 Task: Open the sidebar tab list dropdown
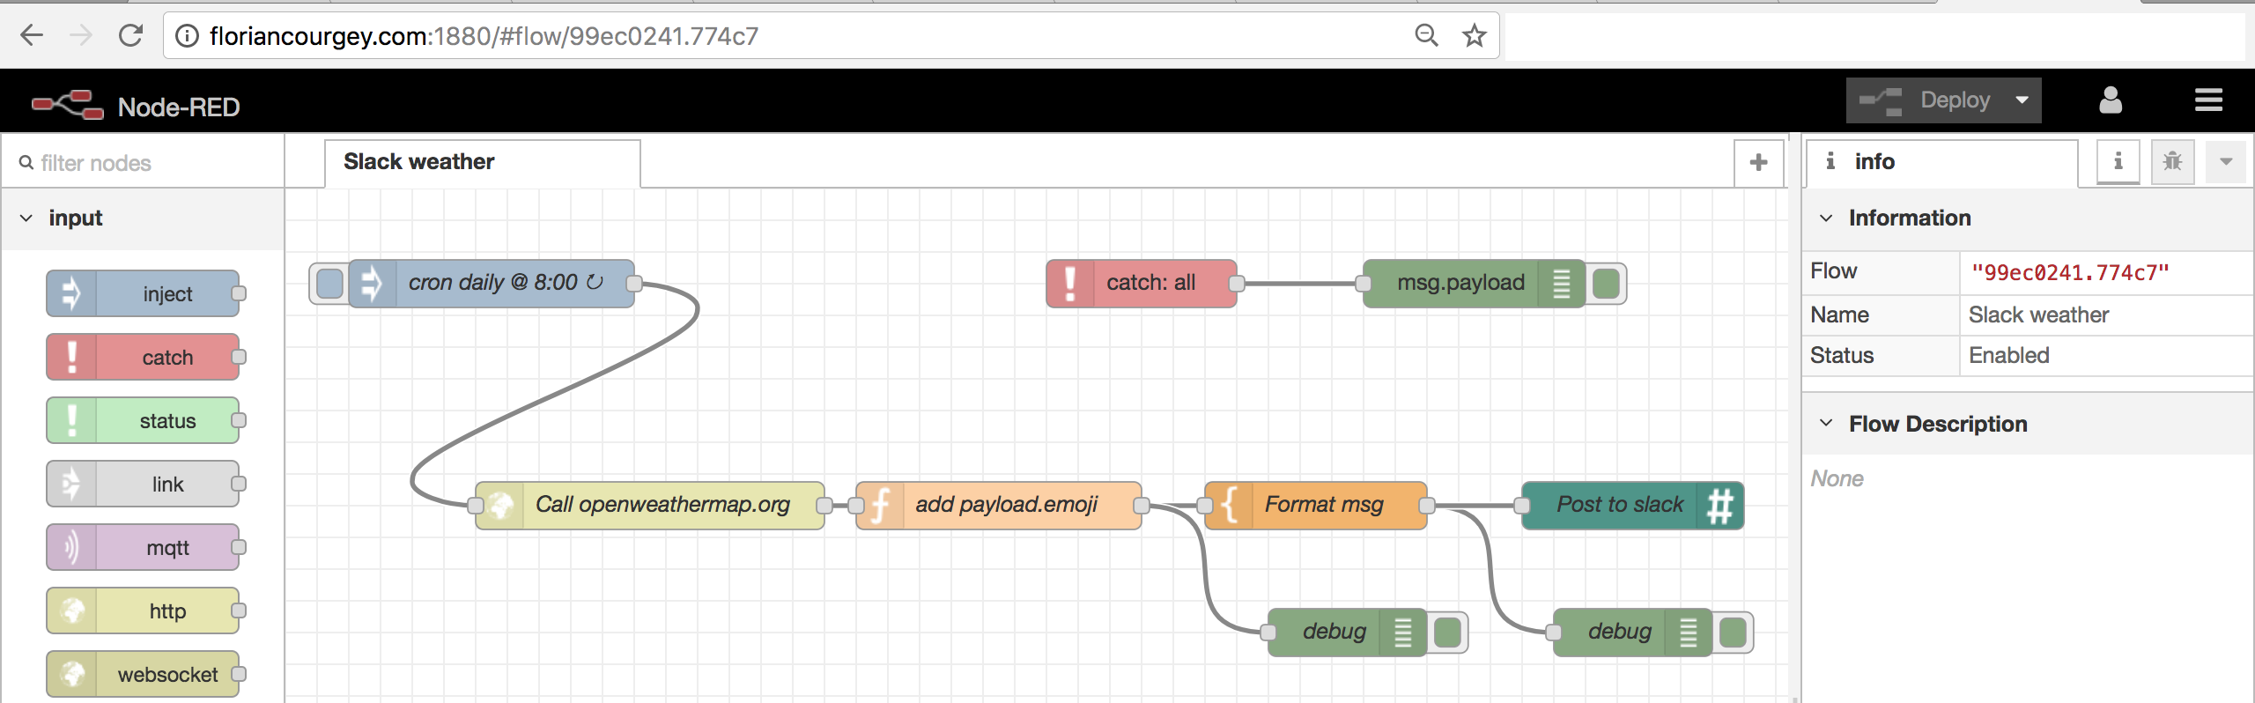coord(2225,162)
